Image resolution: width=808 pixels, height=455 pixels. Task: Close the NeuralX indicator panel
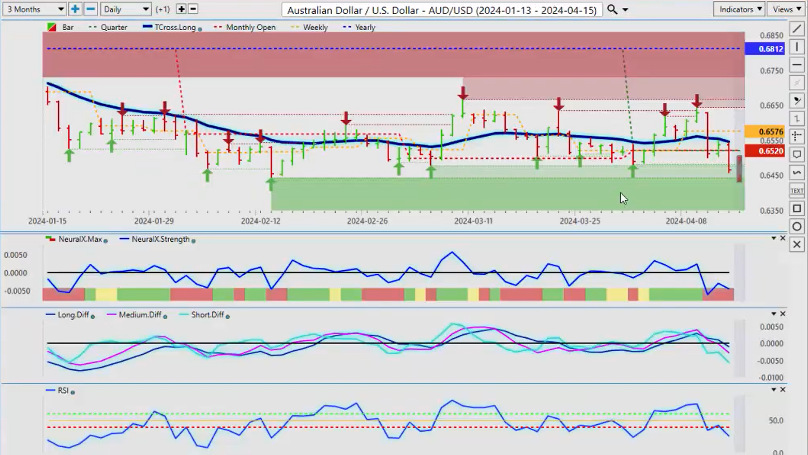tap(783, 238)
